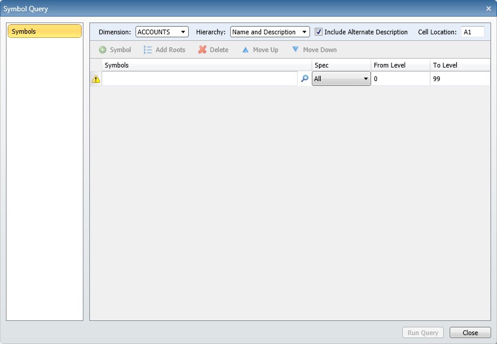The image size is (497, 344).
Task: Click the warning triangle icon on the row
Action: coord(96,78)
